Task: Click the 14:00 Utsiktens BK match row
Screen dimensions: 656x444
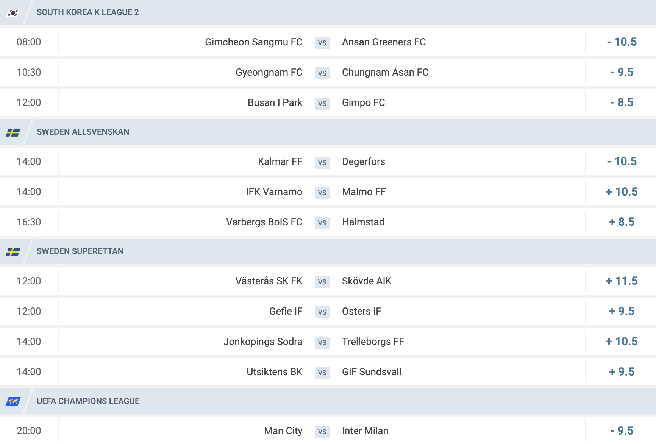Action: click(328, 372)
